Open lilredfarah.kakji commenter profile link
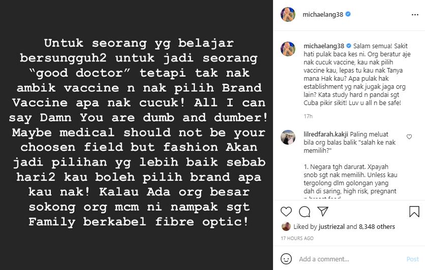Viewport: 425px width, 270px height. (326, 134)
